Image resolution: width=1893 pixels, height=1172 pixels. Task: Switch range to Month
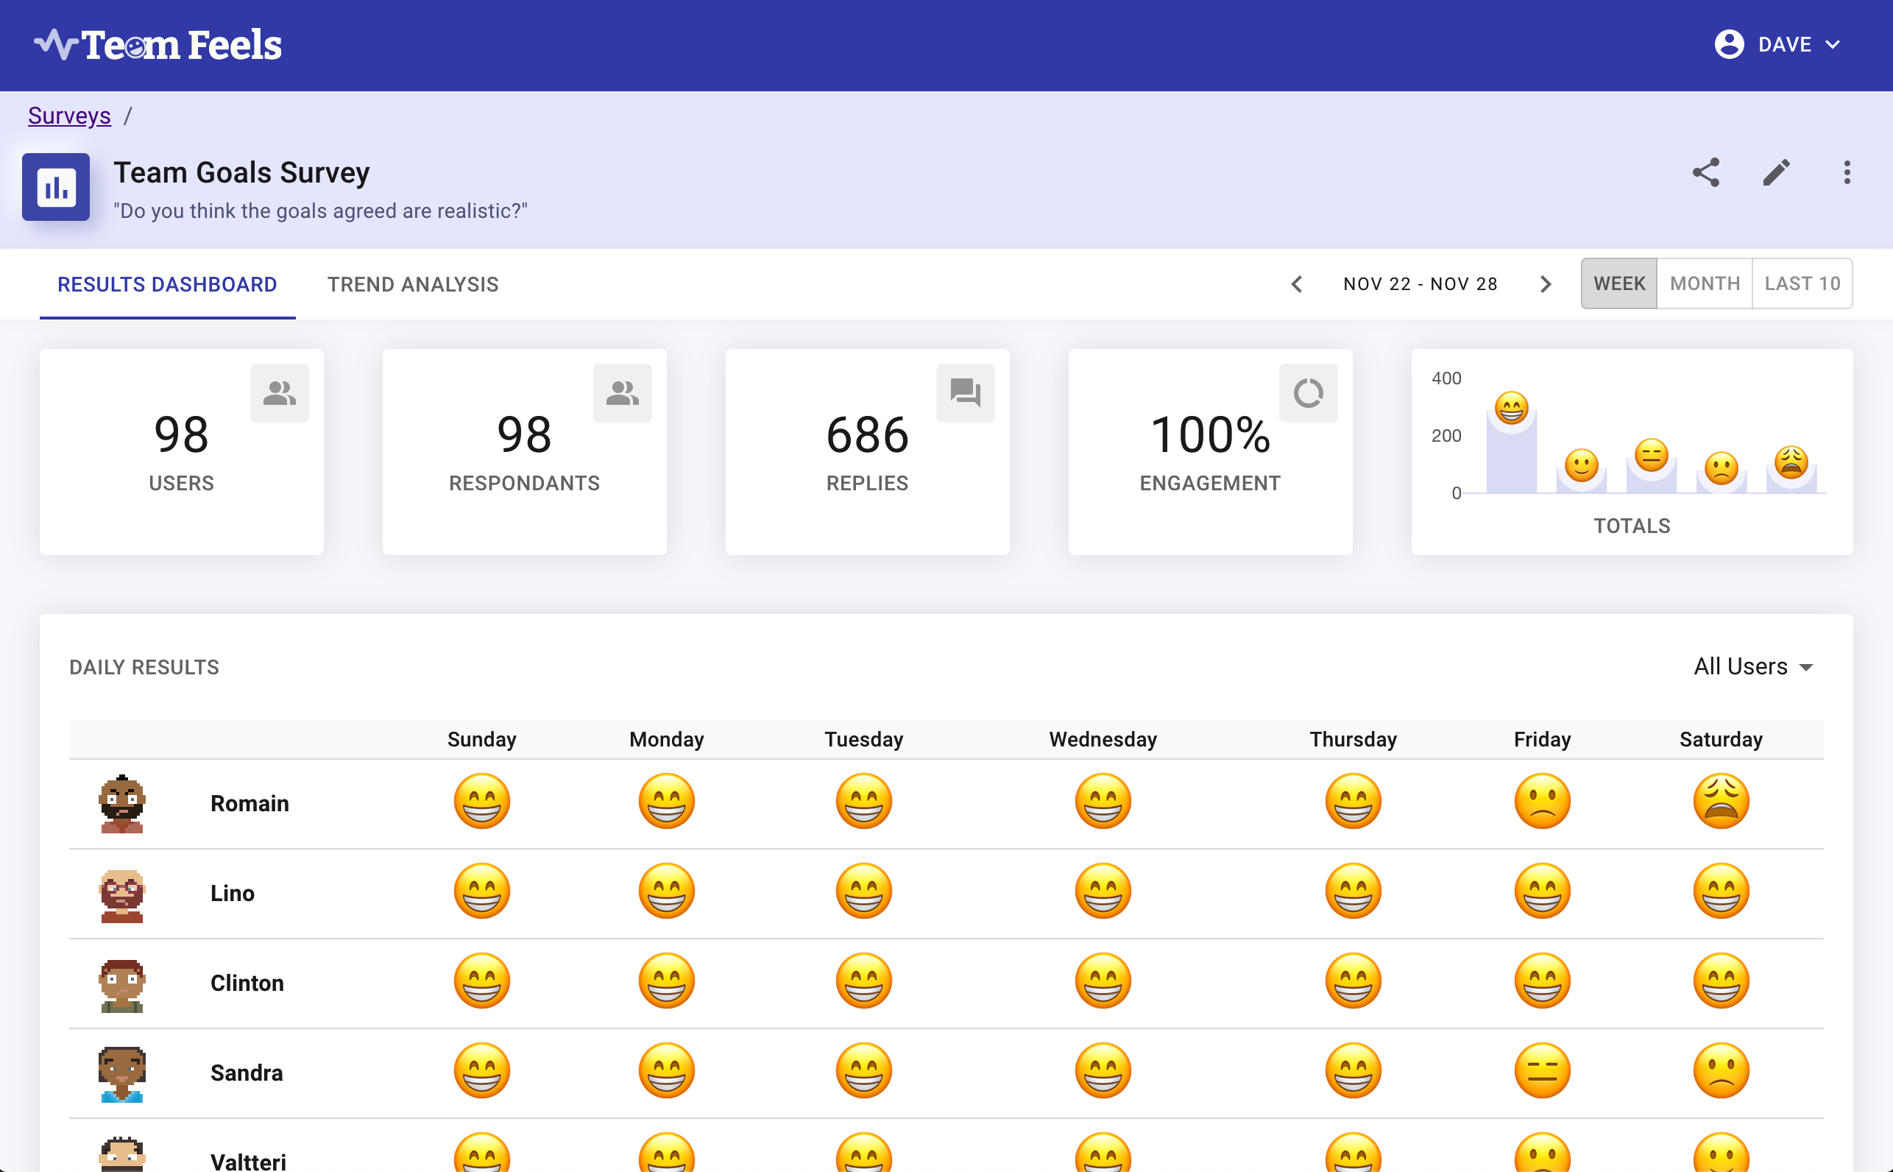1705,283
